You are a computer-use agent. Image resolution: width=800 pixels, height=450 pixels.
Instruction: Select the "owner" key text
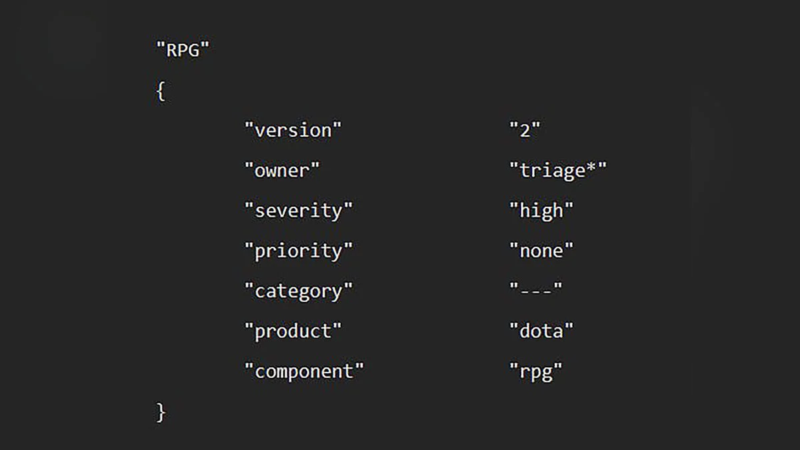coord(282,171)
